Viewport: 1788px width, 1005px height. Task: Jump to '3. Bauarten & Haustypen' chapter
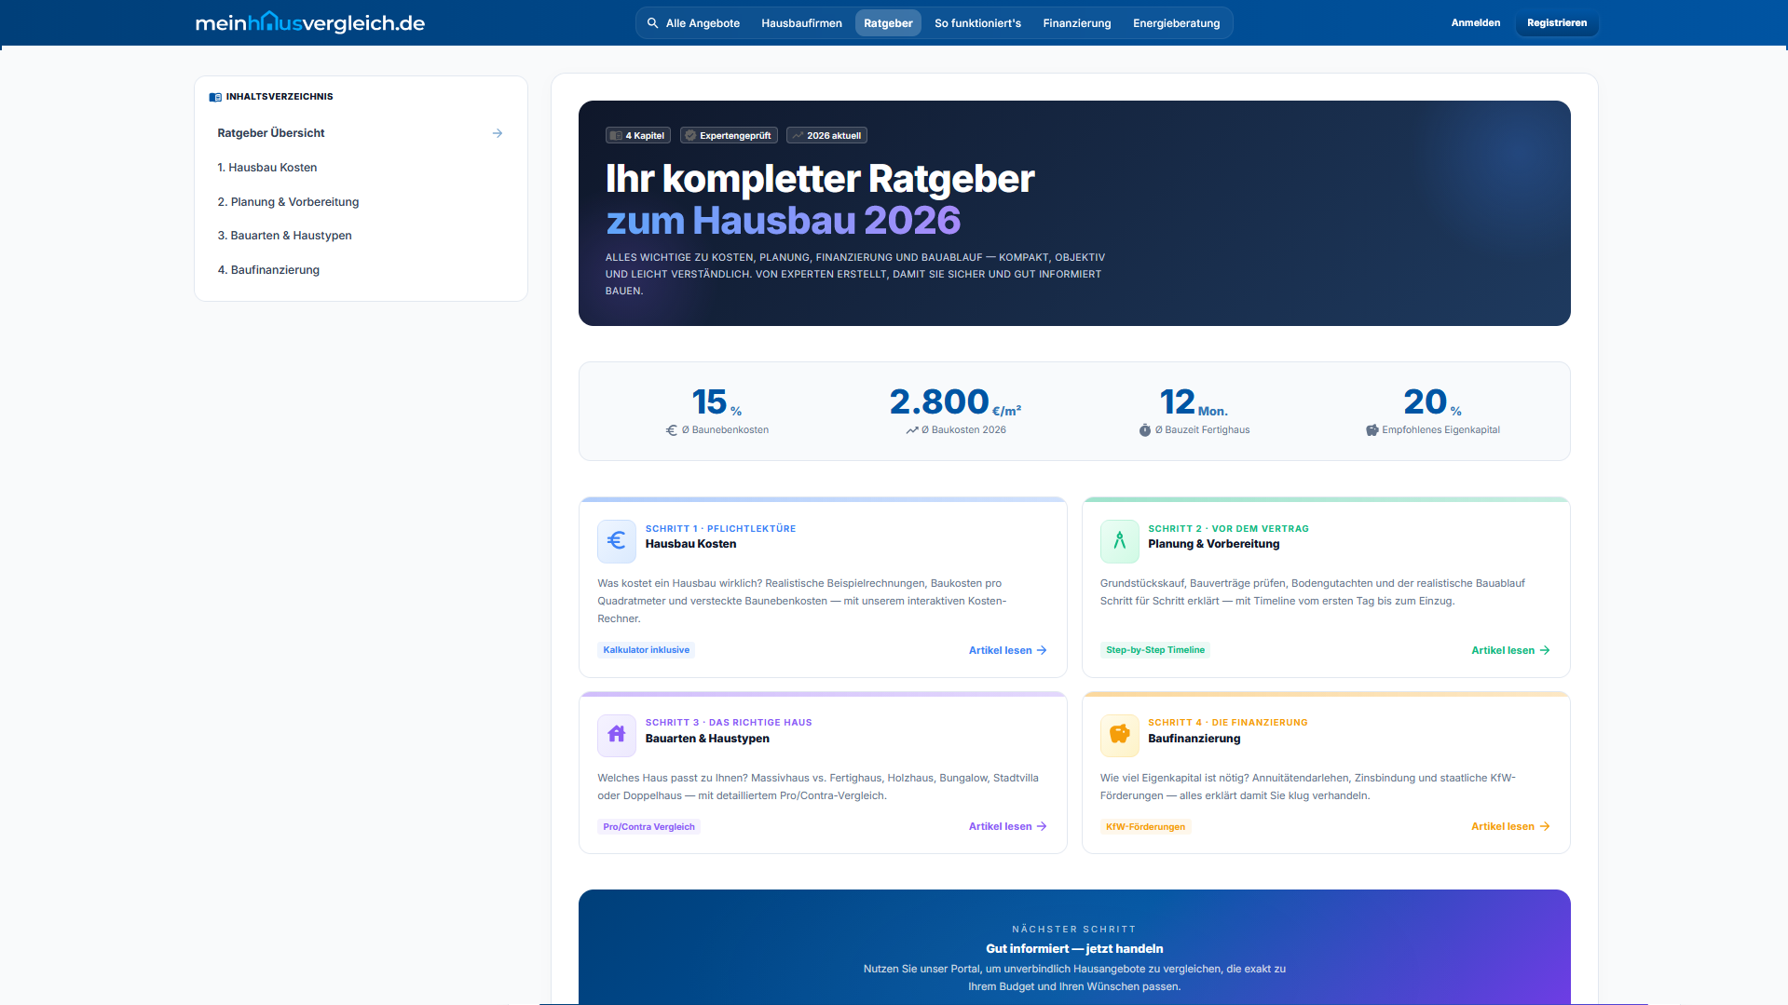click(284, 236)
